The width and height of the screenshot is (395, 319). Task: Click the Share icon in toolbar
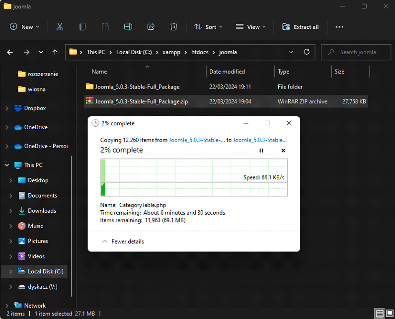click(x=151, y=27)
